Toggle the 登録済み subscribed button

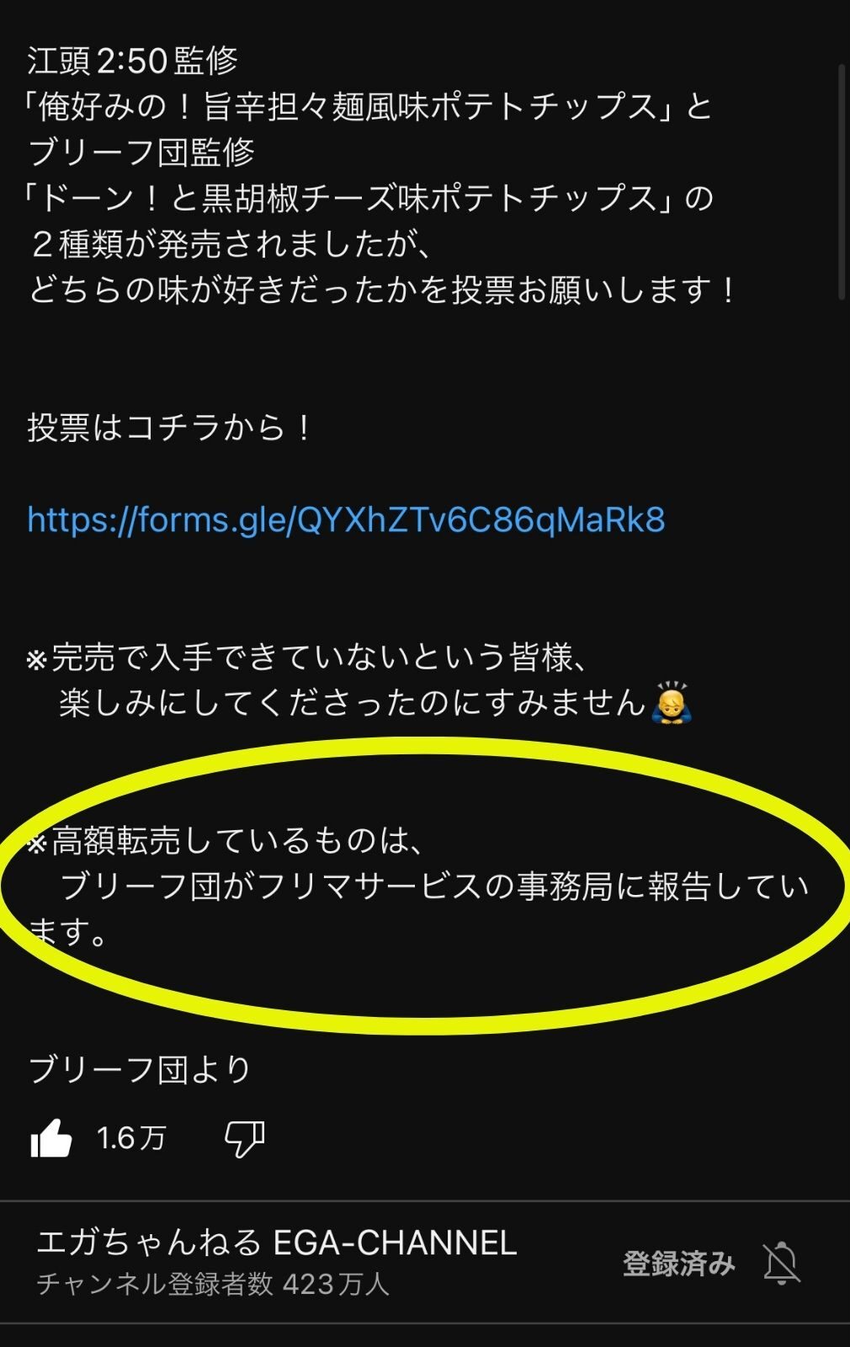pyautogui.click(x=679, y=1263)
